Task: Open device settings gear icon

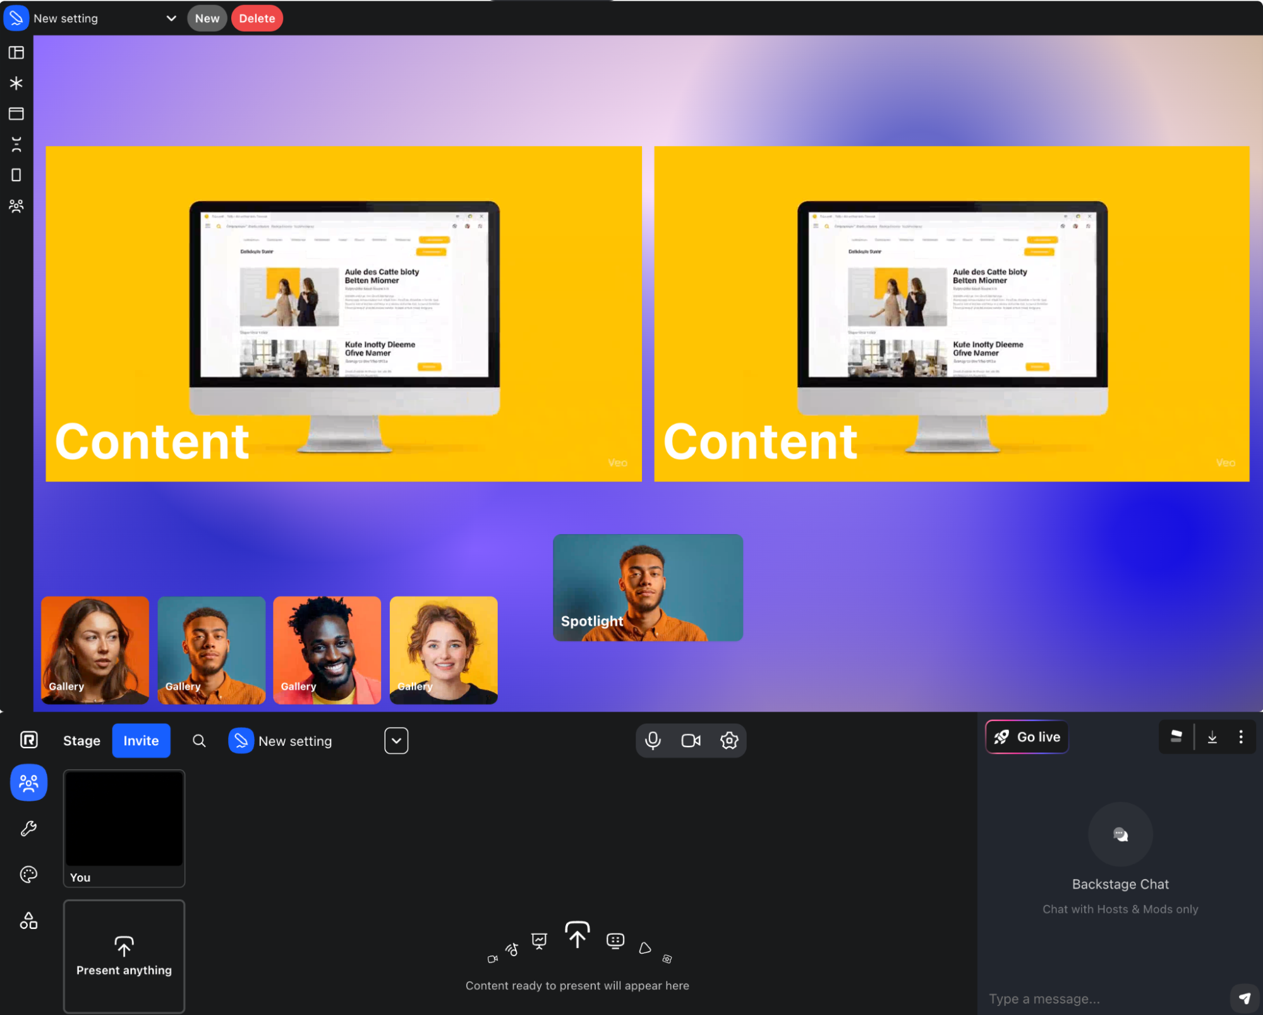Action: click(x=729, y=741)
